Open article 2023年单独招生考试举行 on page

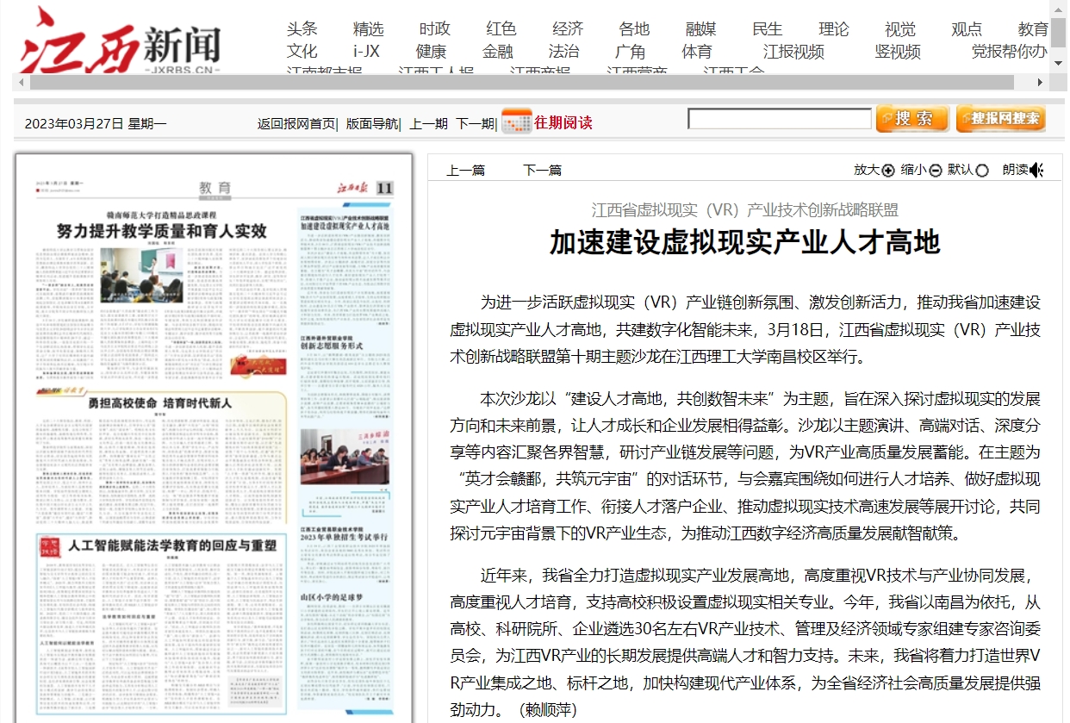pos(344,536)
